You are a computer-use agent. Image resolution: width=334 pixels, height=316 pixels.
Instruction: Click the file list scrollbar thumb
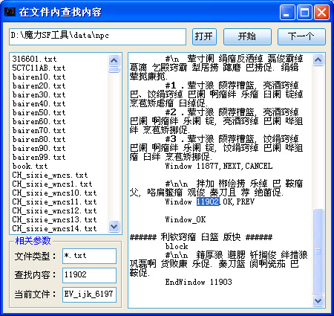pos(114,70)
